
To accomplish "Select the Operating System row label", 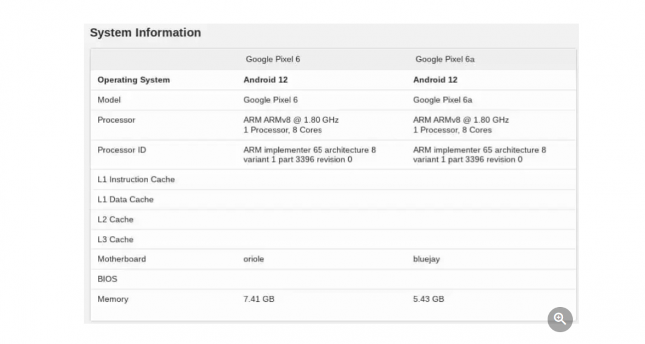I will (133, 80).
